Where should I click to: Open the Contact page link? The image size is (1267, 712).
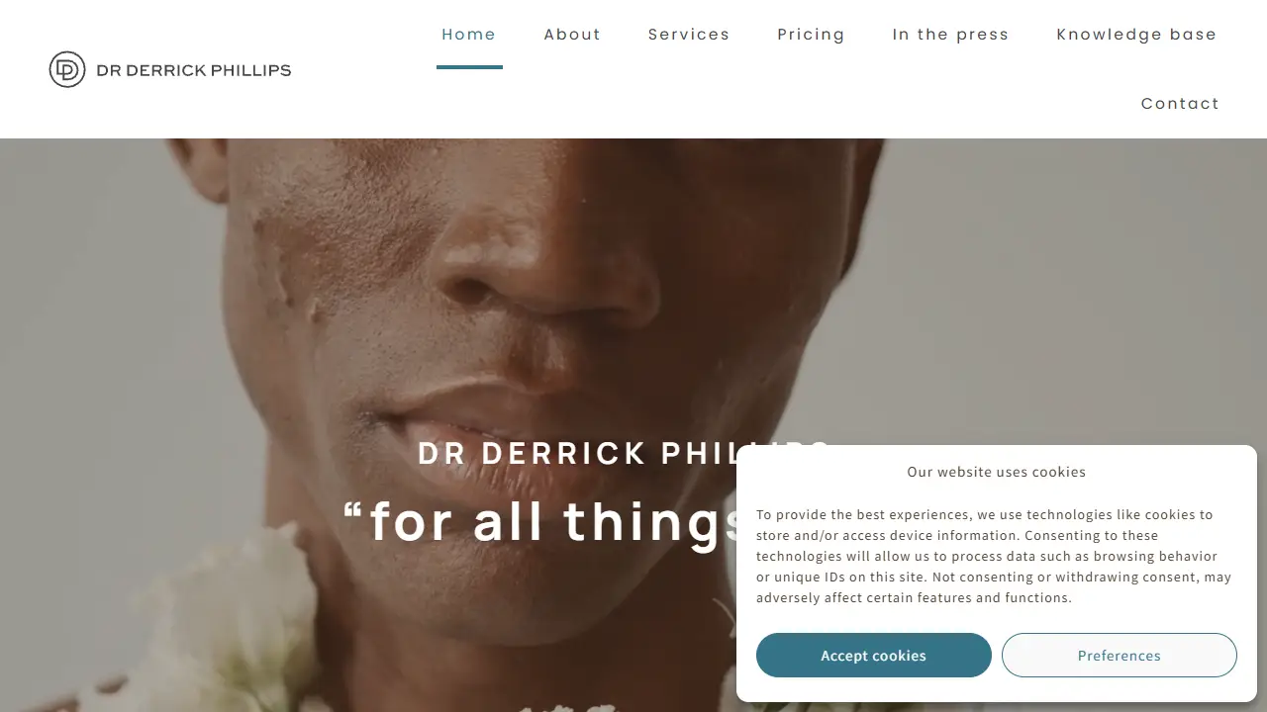click(x=1180, y=104)
